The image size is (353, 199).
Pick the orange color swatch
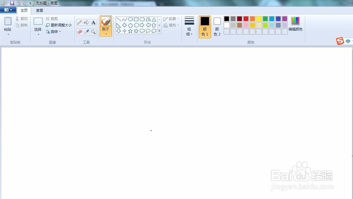[252, 19]
